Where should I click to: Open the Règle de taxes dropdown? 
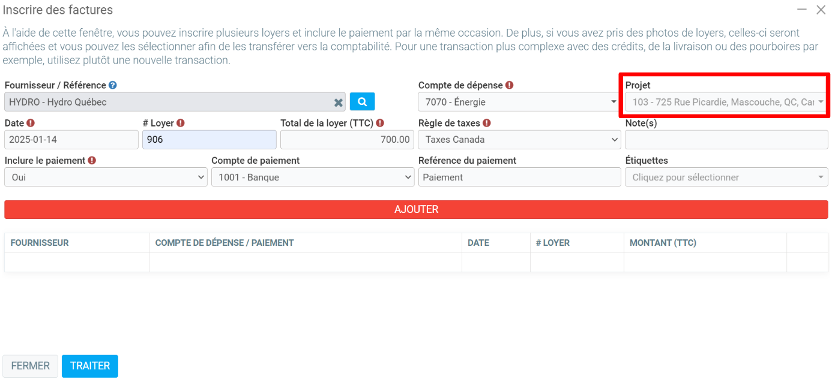519,140
